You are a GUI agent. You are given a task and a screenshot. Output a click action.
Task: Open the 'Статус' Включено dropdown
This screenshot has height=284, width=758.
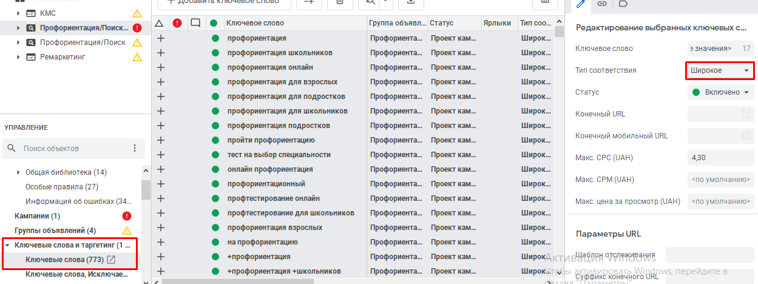pos(721,92)
